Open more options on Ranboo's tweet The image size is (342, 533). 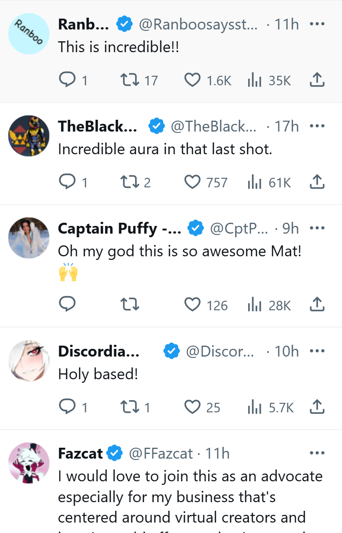[x=317, y=24]
